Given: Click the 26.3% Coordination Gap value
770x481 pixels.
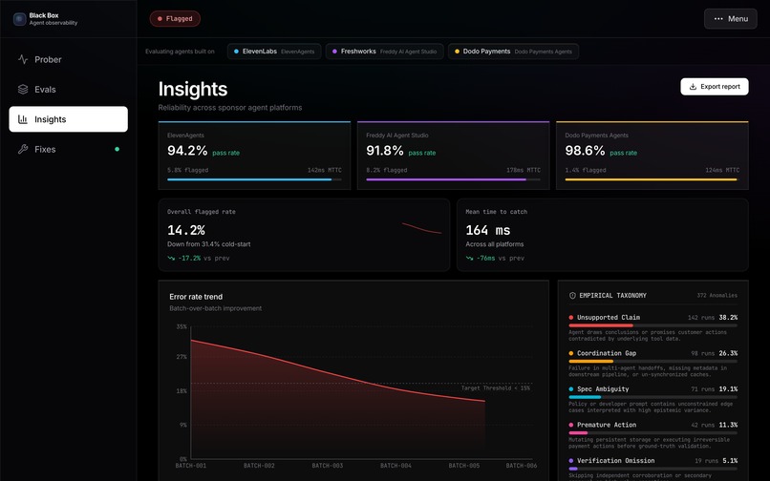Looking at the screenshot, I should coord(728,353).
